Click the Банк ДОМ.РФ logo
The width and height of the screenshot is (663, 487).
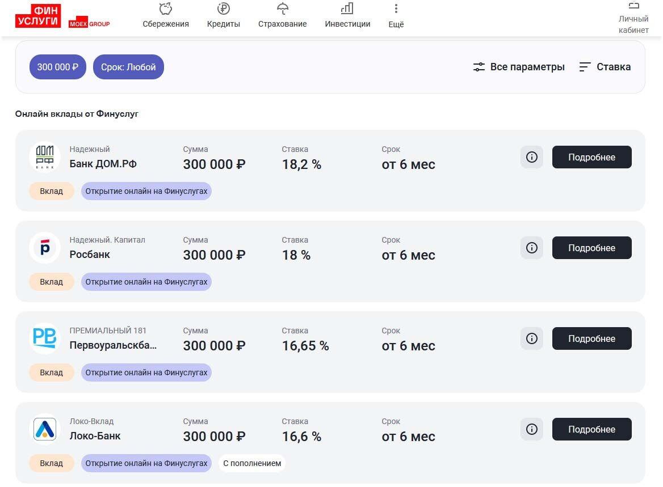tap(45, 157)
